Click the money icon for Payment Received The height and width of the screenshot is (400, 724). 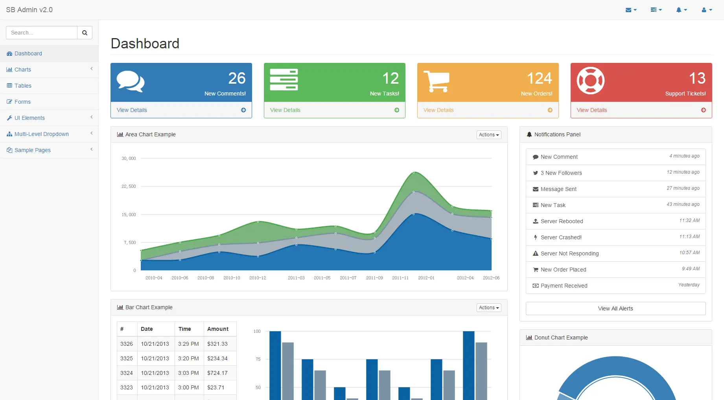pos(536,286)
